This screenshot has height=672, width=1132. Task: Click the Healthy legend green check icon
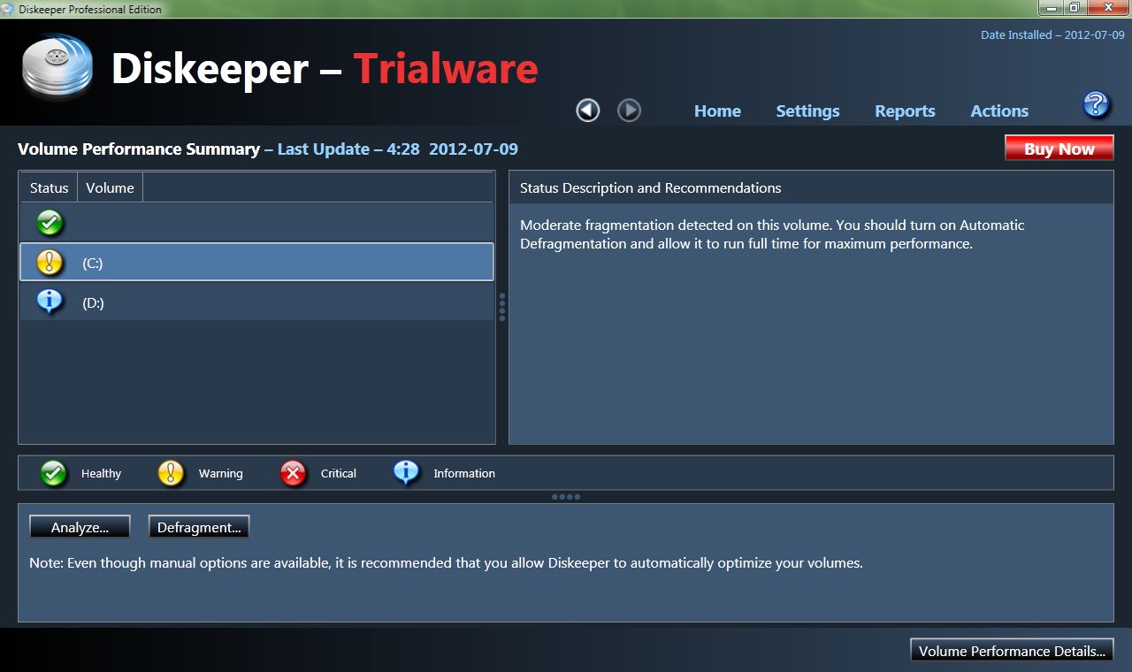coord(54,473)
